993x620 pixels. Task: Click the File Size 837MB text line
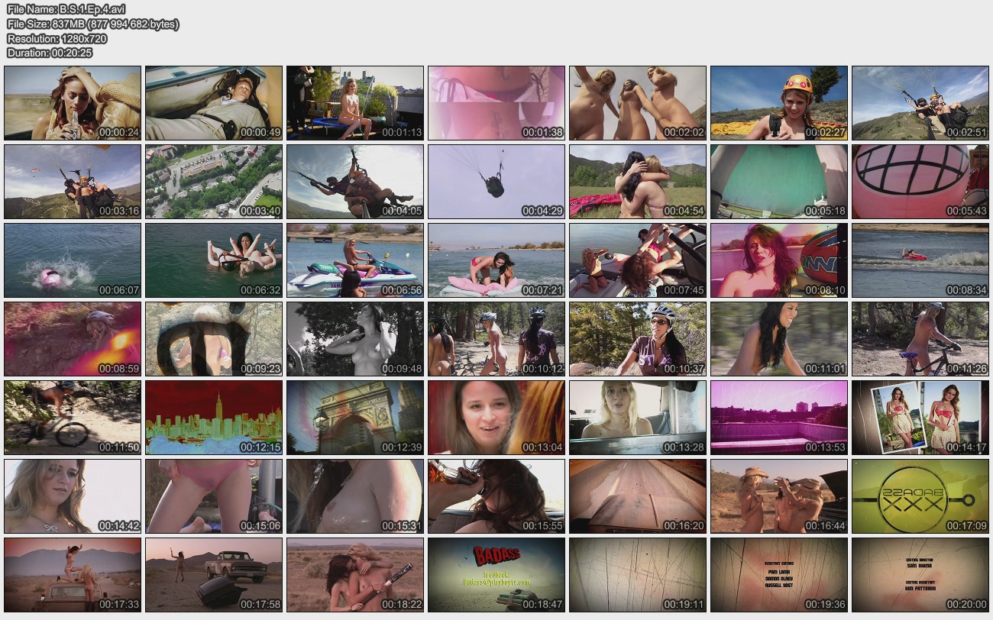click(93, 24)
